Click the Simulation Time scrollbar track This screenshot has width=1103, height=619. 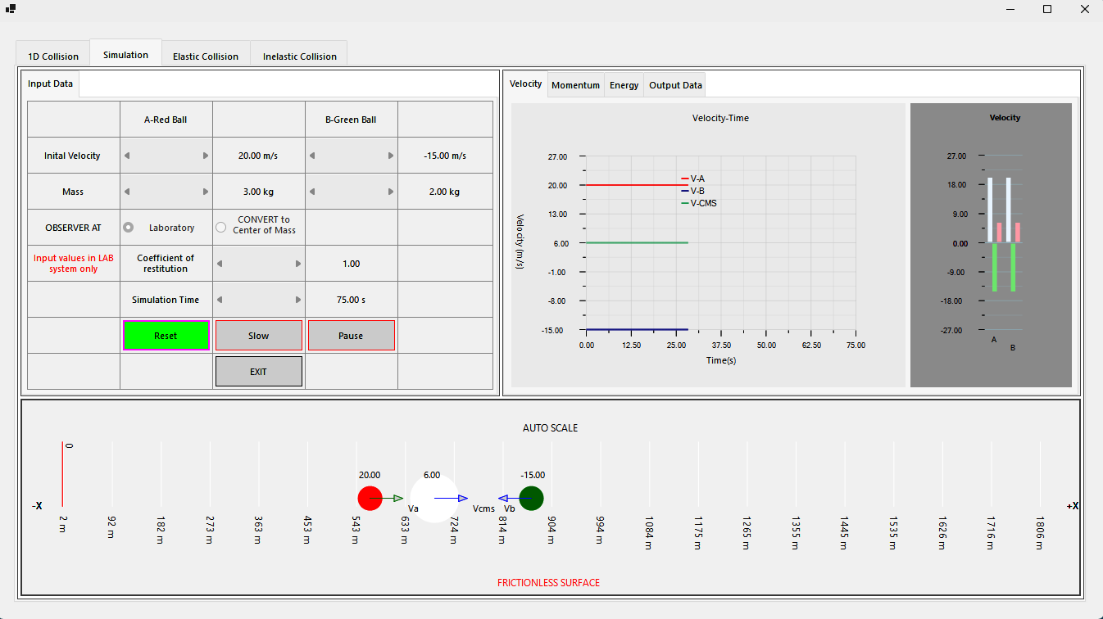tap(259, 300)
